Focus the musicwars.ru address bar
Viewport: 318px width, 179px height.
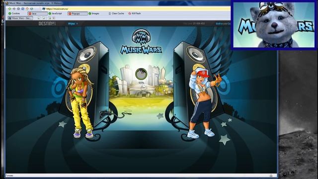point(136,9)
